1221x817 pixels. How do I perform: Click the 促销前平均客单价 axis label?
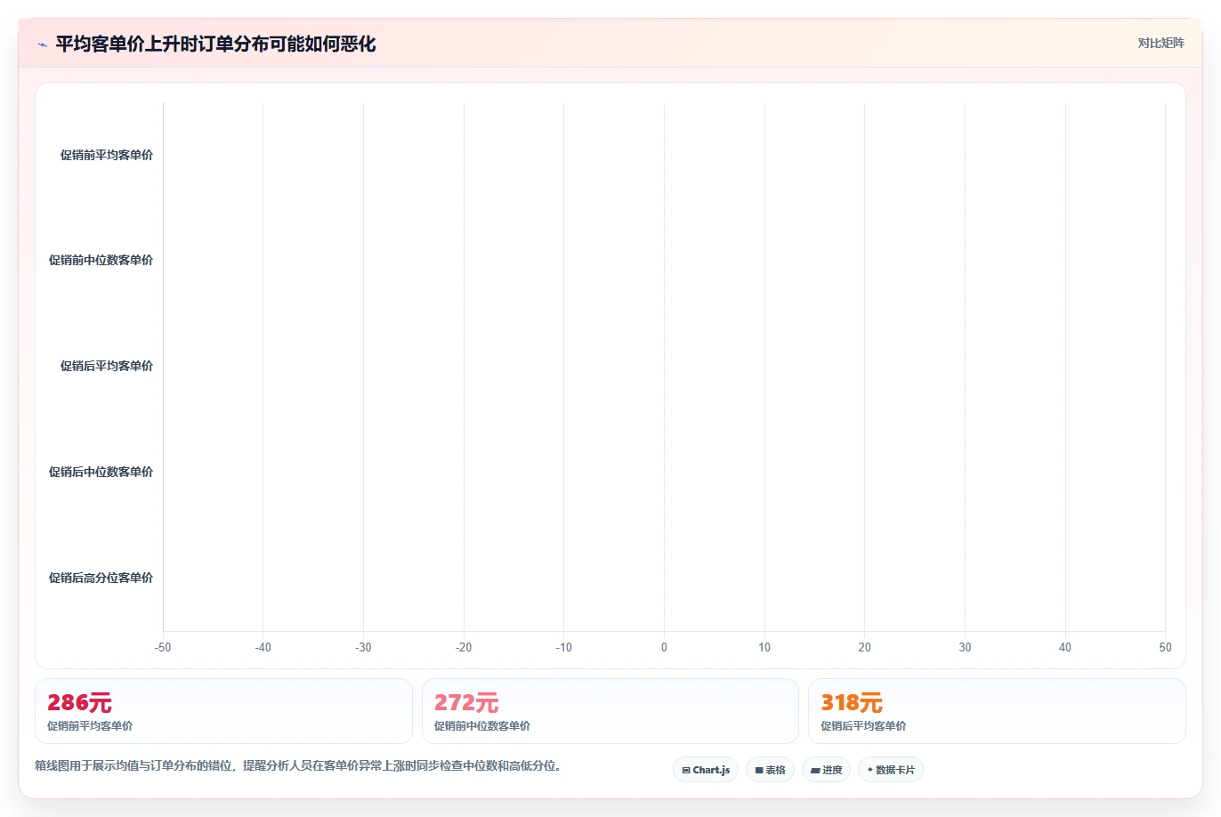coord(107,155)
